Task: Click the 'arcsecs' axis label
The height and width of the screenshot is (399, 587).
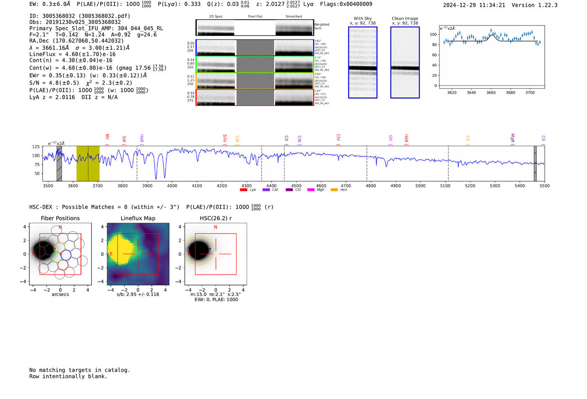Action: [x=60, y=294]
